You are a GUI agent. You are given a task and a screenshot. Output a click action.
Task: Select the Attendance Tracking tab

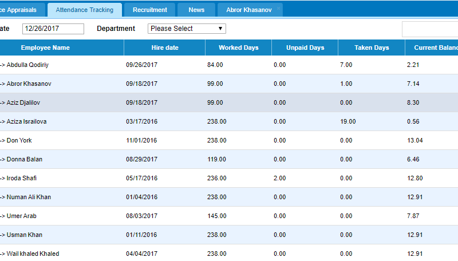[84, 10]
